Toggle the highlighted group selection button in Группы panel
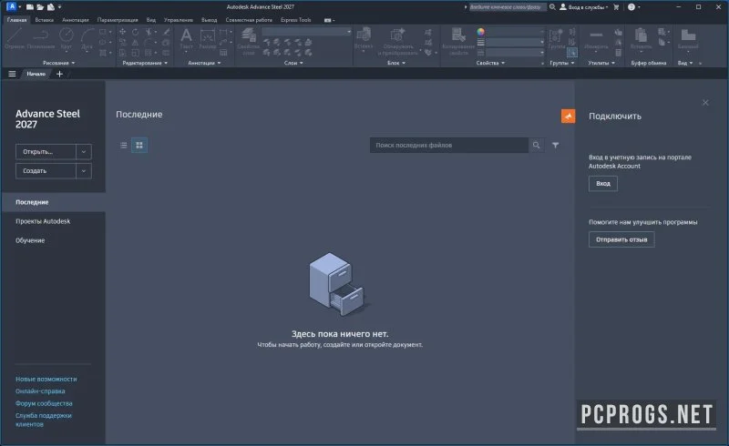This screenshot has width=729, height=446. [572, 53]
